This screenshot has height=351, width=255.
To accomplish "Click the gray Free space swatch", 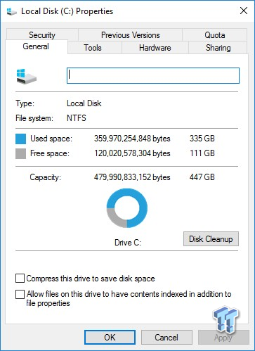I will coord(20,154).
